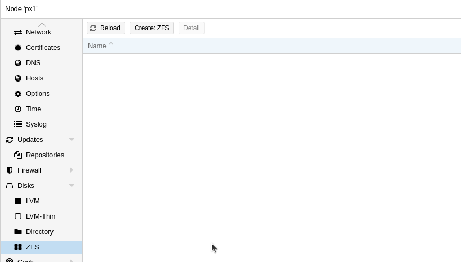Click the LVM filled square icon

pyautogui.click(x=18, y=201)
